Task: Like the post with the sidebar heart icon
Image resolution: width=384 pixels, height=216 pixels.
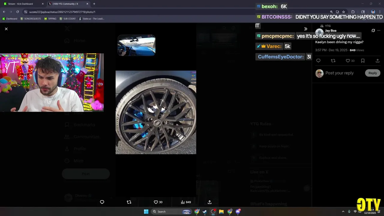Action: coord(348,61)
